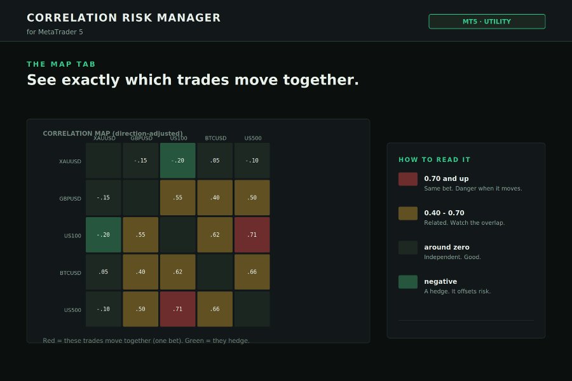Click the 'for MetaTrader 5' subtitle
The height and width of the screenshot is (381, 572).
(x=55, y=32)
